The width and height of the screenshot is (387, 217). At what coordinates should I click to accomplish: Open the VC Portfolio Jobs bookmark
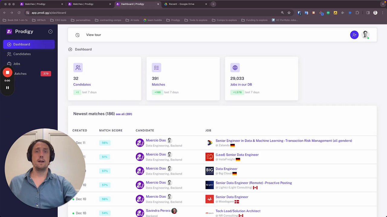coord(285,20)
